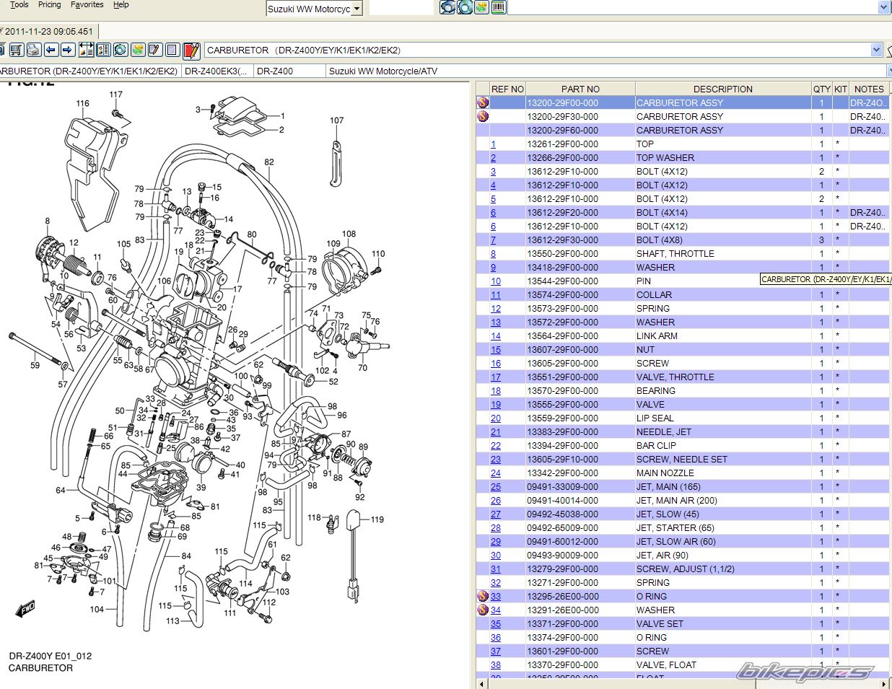Open the Pricing menu
The height and width of the screenshot is (689, 892).
[x=49, y=4]
